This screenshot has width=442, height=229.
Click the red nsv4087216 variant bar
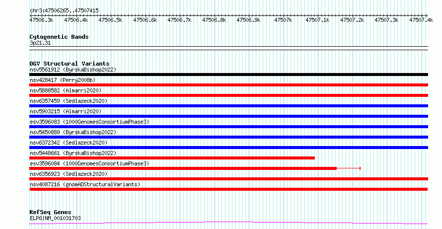tap(228, 189)
